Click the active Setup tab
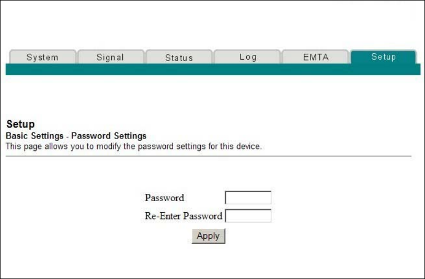 (383, 57)
